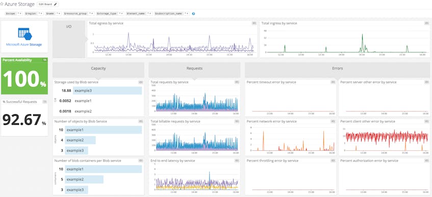
Task: Click the Total egress timeframe badge
Action: click(x=254, y=23)
